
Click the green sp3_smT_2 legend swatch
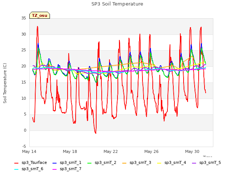point(89,163)
